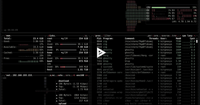Click the 'Cpu%' column header

pyautogui.click(x=192, y=39)
